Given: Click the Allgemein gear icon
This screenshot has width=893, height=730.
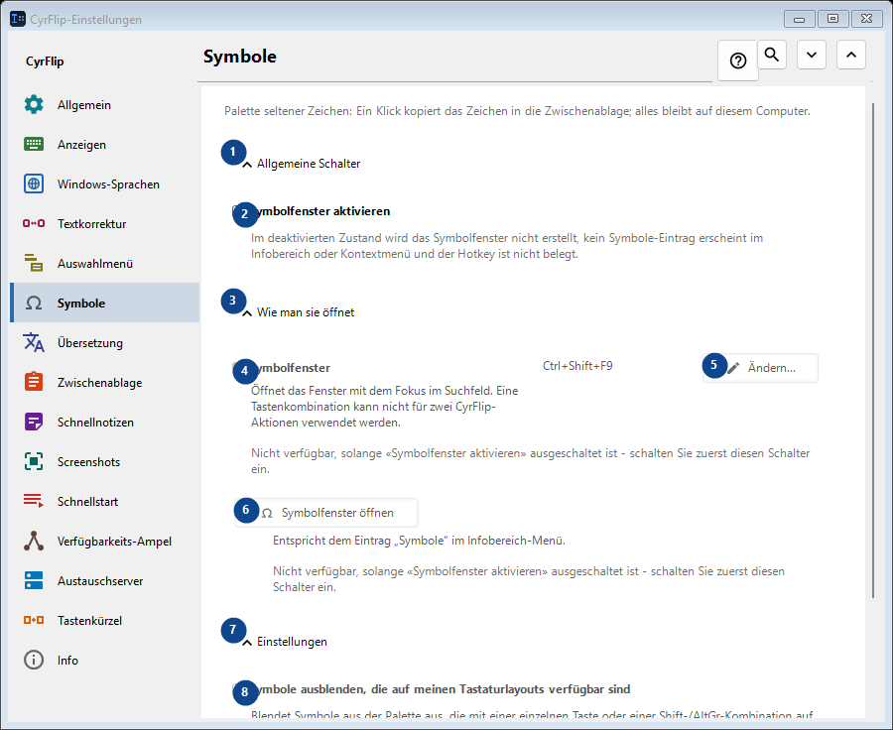Looking at the screenshot, I should pyautogui.click(x=34, y=105).
